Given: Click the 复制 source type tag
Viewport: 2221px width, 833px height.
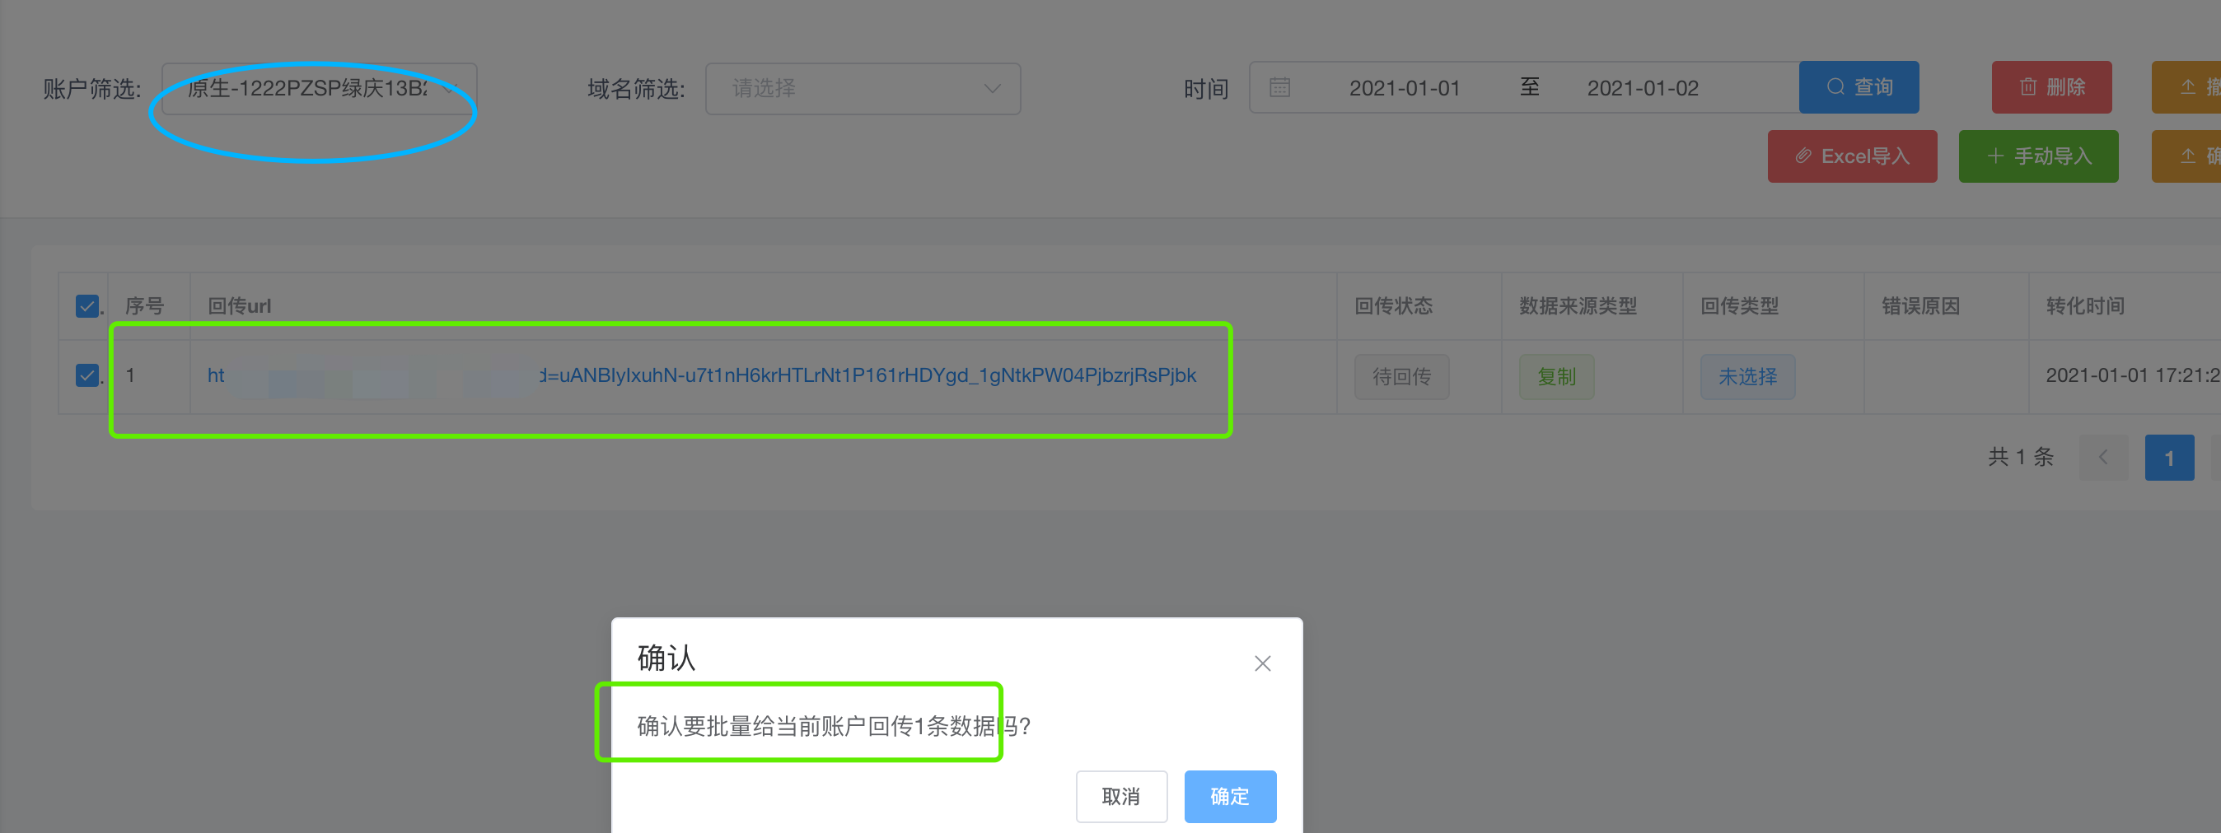Looking at the screenshot, I should (x=1556, y=376).
